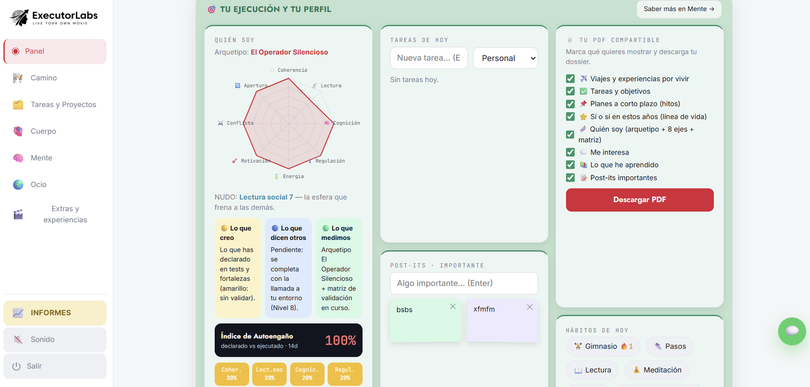
Task: Remove the xfmfm post-it note
Action: [x=530, y=307]
